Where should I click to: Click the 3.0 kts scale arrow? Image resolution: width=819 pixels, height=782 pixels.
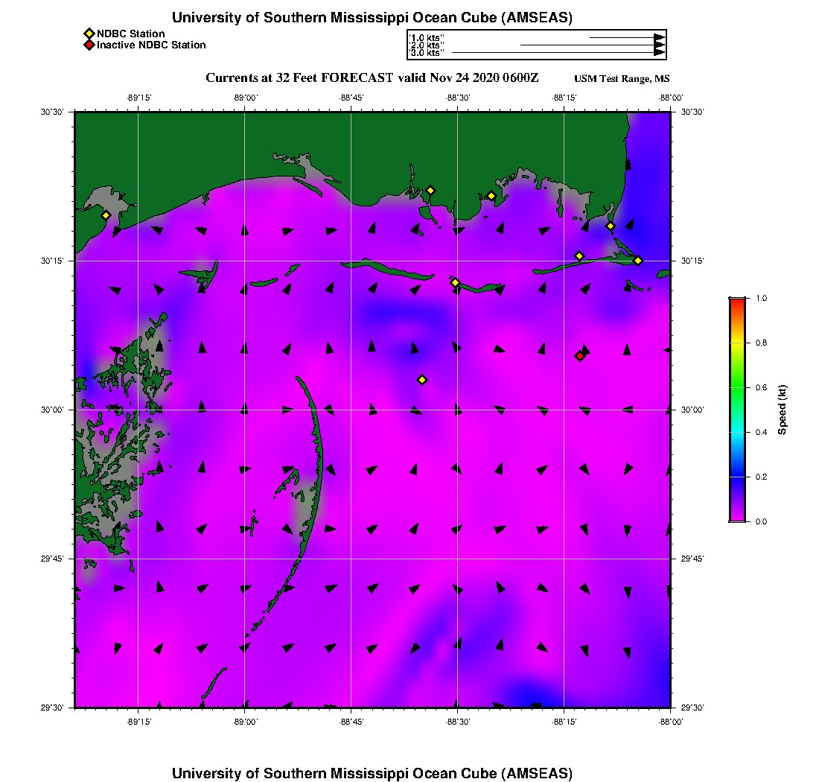pyautogui.click(x=558, y=53)
